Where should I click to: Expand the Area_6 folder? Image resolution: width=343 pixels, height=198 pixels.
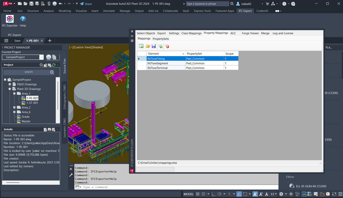[14, 112]
